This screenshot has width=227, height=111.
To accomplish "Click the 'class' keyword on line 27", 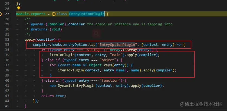I will [62, 14].
